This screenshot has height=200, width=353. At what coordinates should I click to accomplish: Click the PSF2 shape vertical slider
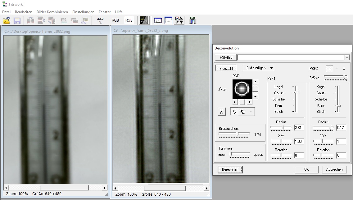[x=338, y=99]
